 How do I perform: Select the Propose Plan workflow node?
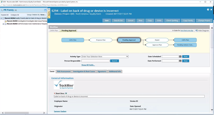pyautogui.click(x=101, y=40)
